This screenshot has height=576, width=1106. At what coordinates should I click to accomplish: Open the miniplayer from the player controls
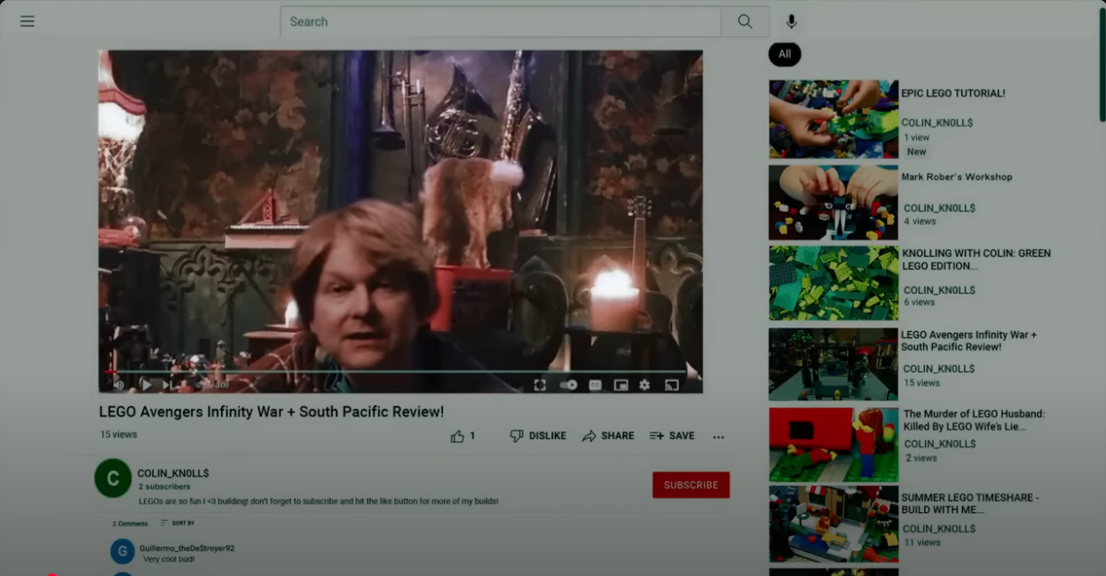pos(620,385)
